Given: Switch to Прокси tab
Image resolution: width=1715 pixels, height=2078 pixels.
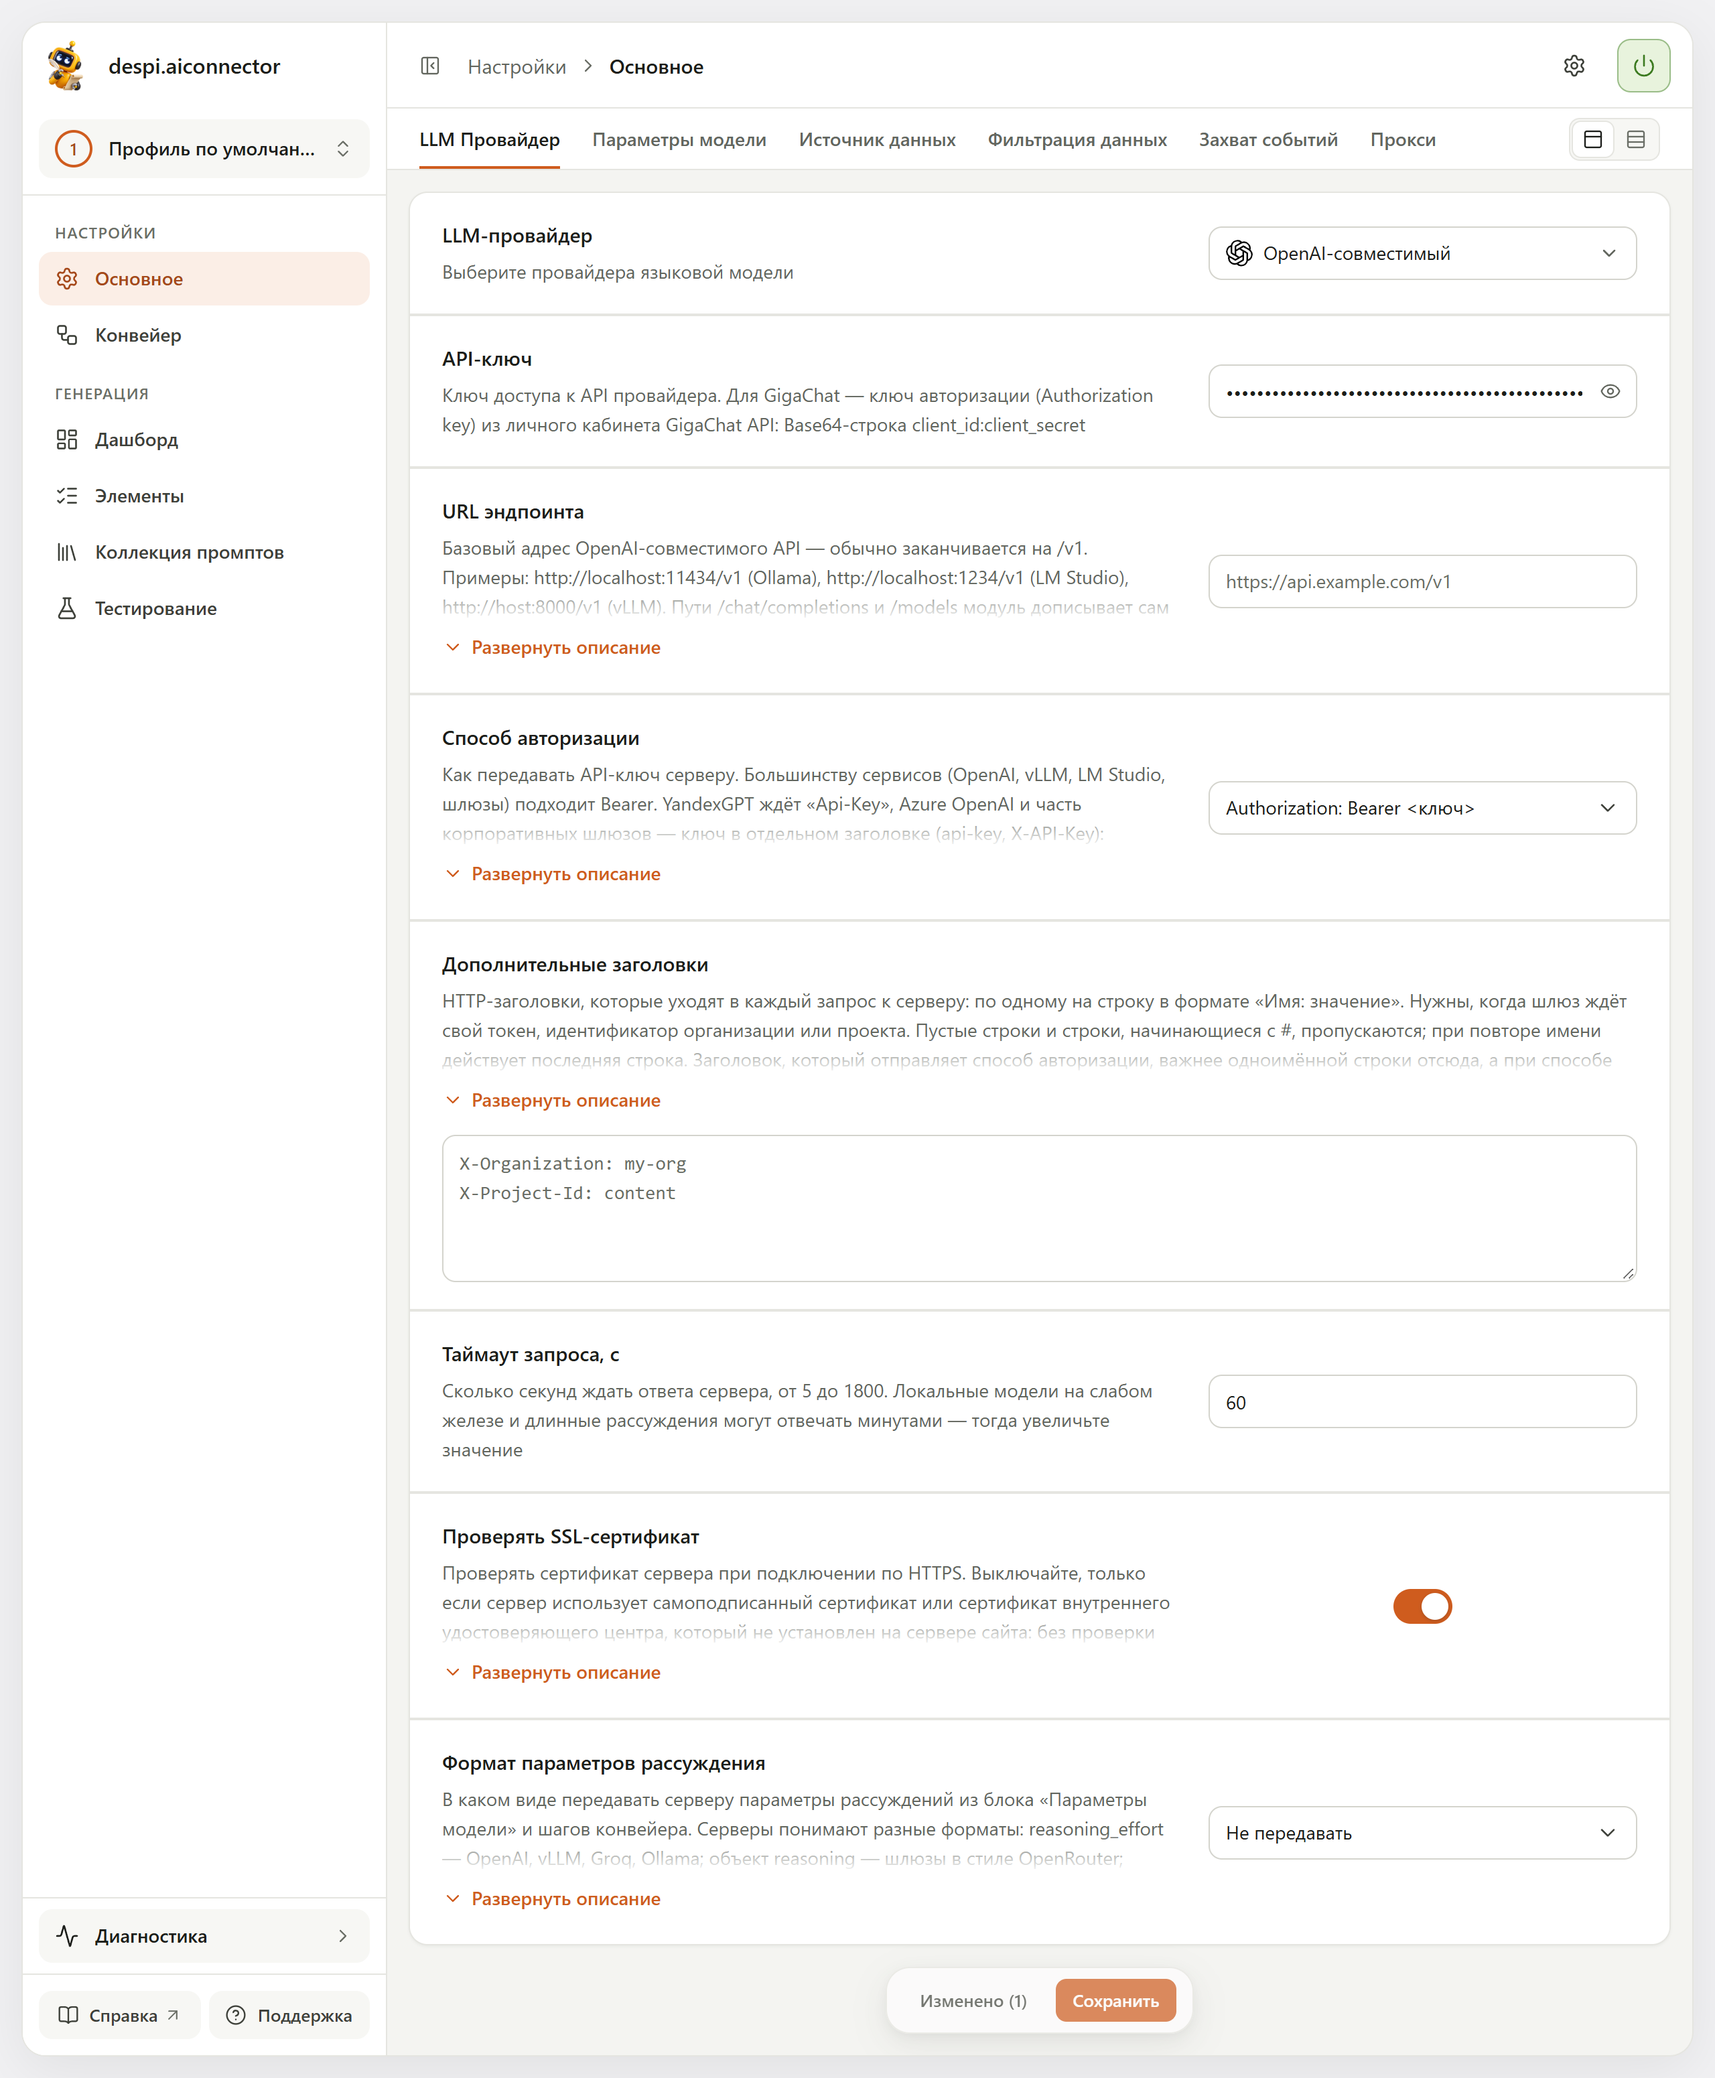Looking at the screenshot, I should click(x=1403, y=139).
